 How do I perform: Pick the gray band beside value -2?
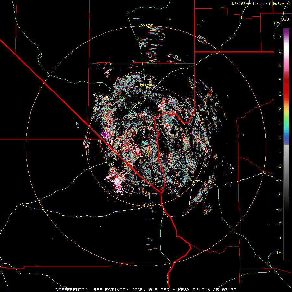coord(286,166)
